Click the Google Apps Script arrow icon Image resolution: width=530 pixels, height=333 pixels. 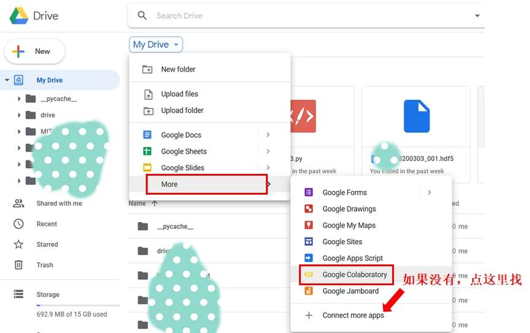tap(309, 258)
